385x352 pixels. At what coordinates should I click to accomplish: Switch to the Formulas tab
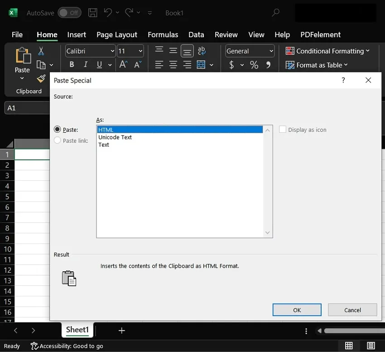tap(163, 34)
